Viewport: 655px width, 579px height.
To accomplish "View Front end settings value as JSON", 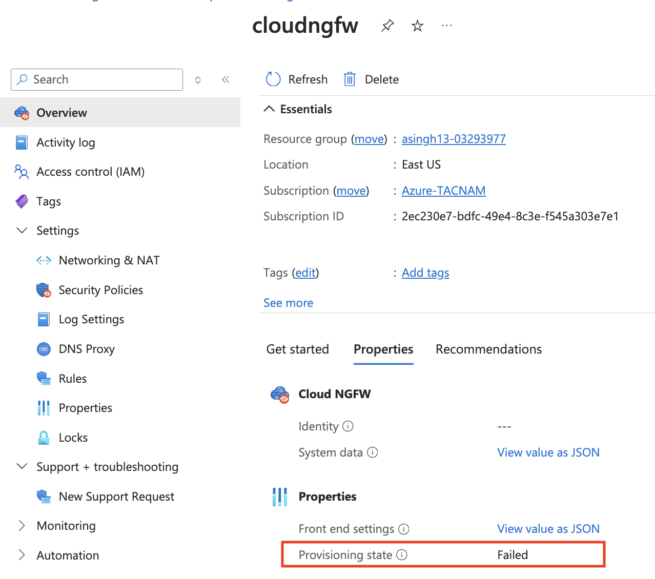I will pos(548,529).
